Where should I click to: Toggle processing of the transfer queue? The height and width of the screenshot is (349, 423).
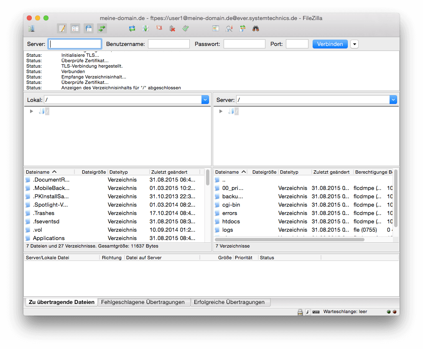[x=145, y=28]
